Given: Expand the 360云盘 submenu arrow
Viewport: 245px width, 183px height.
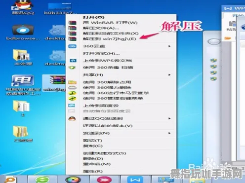Looking at the screenshot, I should pos(169,46).
